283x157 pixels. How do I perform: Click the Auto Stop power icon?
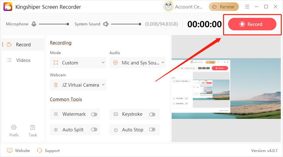click(116, 130)
